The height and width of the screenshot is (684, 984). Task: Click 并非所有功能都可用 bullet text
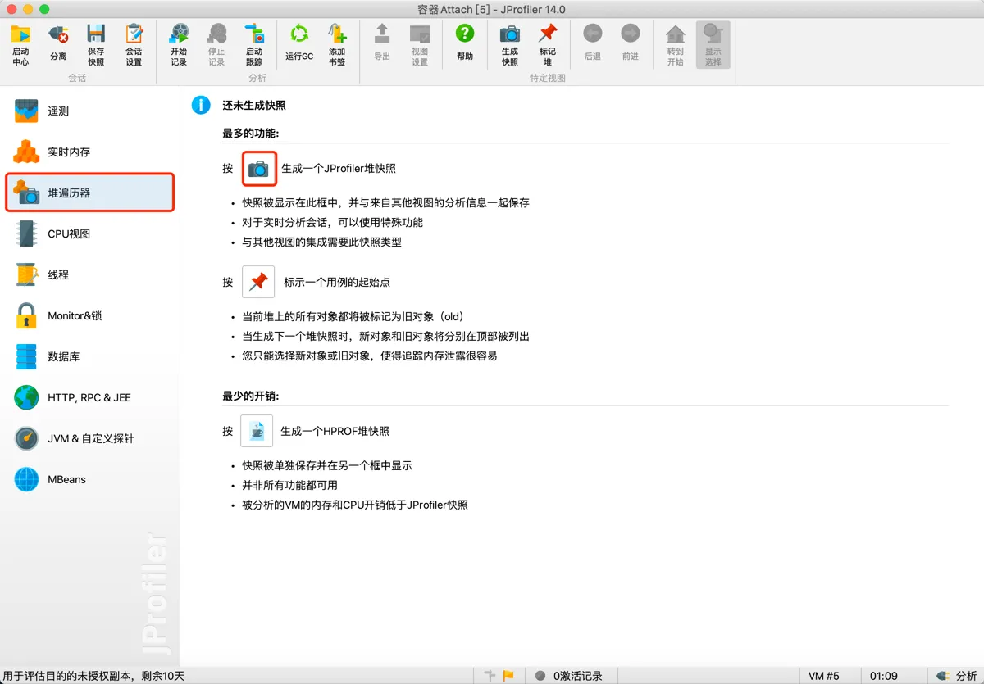coord(289,485)
